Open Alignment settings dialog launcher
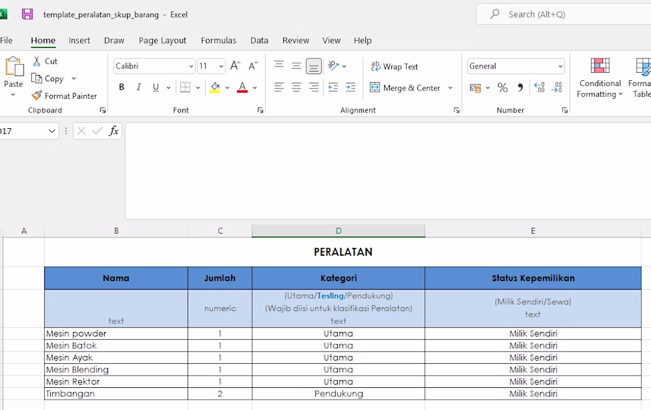The height and width of the screenshot is (410, 651). coord(456,110)
